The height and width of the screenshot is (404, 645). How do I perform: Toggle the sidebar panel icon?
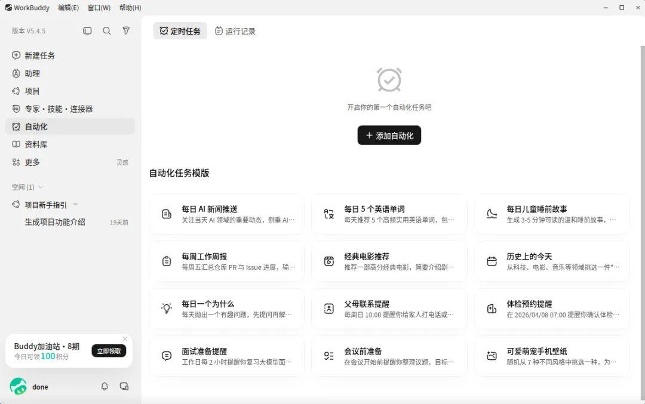(x=87, y=31)
